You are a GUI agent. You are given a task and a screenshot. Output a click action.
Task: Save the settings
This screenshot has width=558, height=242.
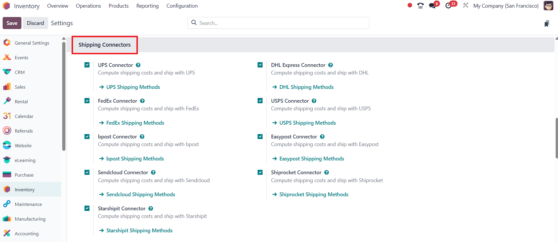(x=12, y=23)
